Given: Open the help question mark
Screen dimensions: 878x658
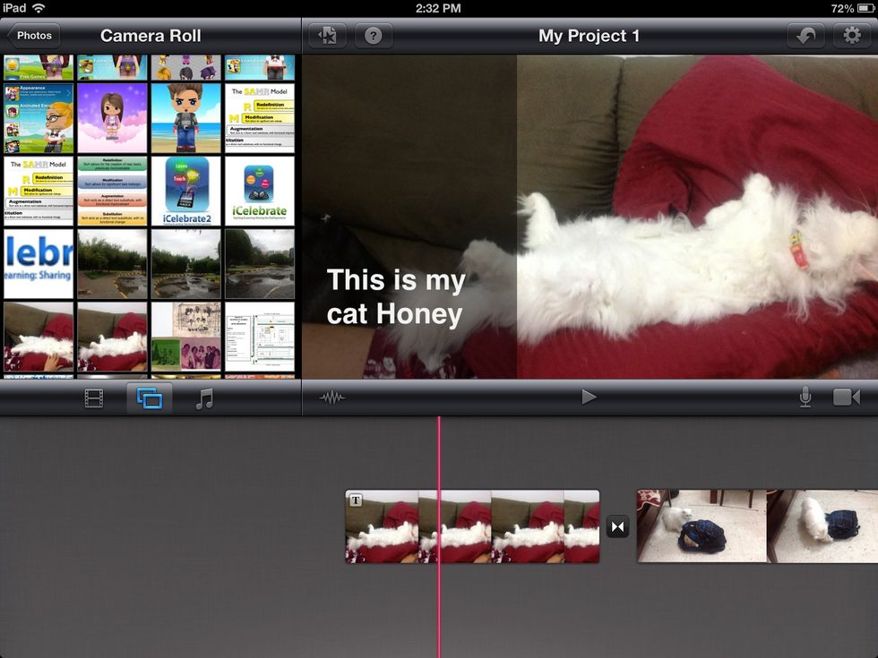Looking at the screenshot, I should click(x=374, y=36).
